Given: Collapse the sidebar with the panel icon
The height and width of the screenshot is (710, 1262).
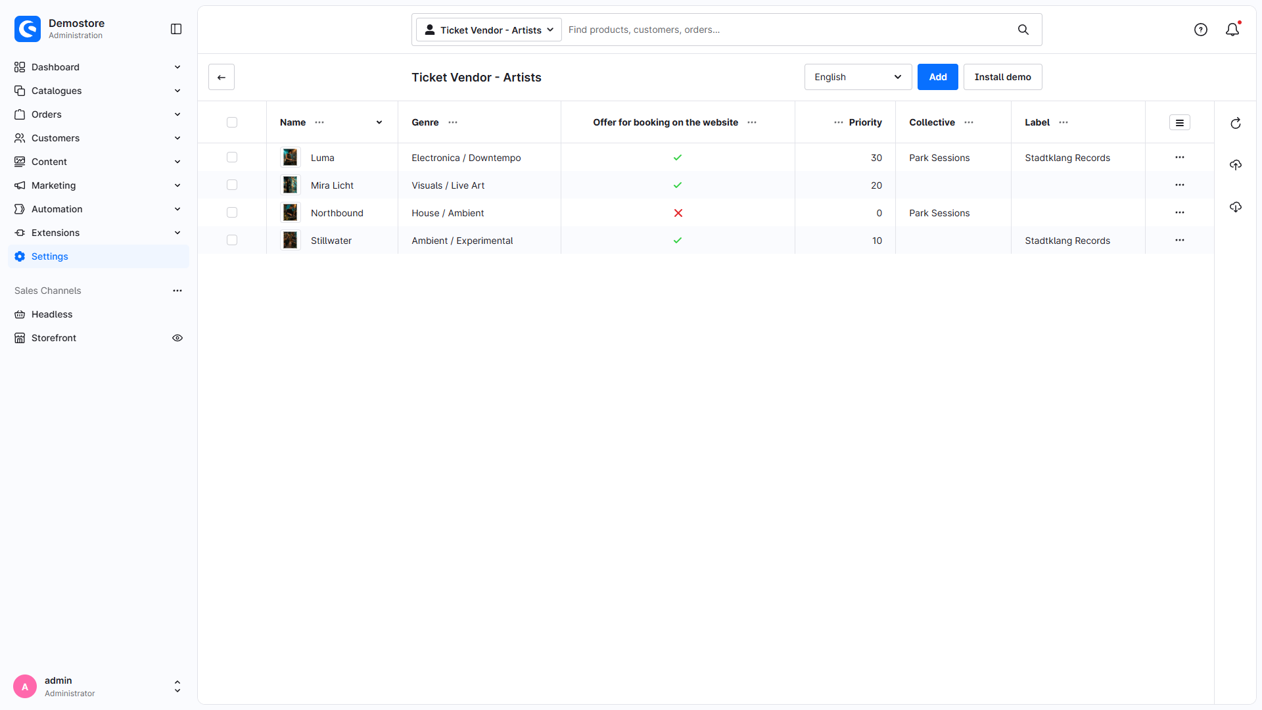Looking at the screenshot, I should pos(176,29).
